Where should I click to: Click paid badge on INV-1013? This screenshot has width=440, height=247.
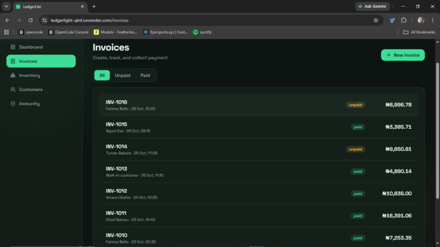click(358, 171)
